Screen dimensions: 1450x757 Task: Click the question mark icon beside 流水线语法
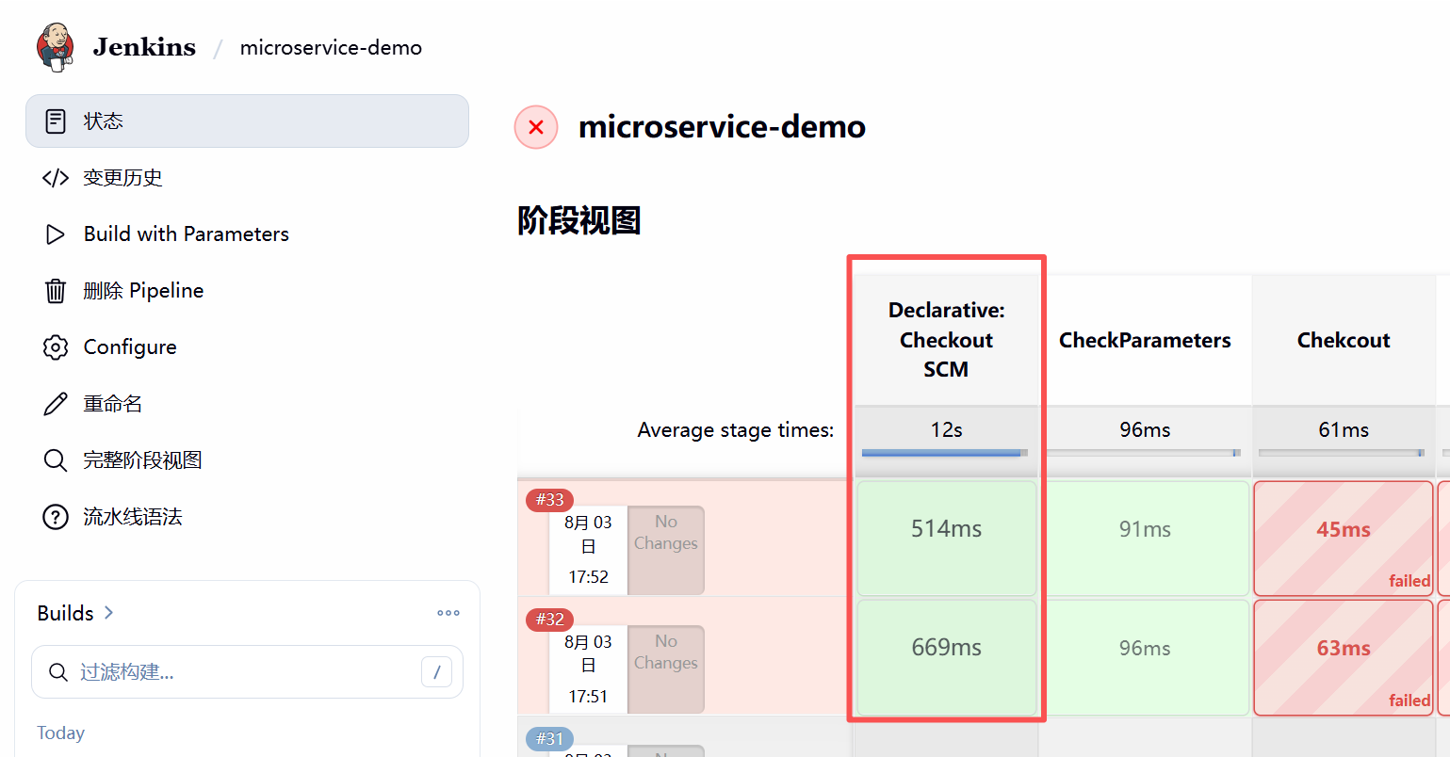[56, 517]
